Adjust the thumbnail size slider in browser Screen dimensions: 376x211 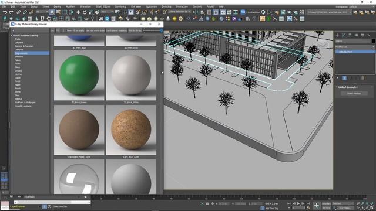pos(153,30)
